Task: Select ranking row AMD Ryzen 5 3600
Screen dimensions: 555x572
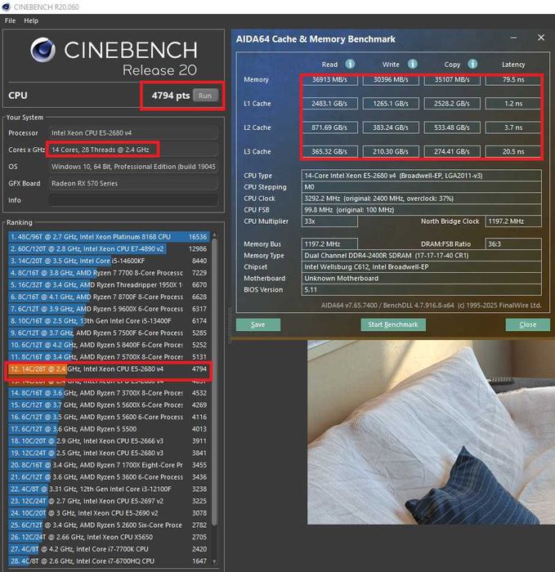Action: (109, 477)
